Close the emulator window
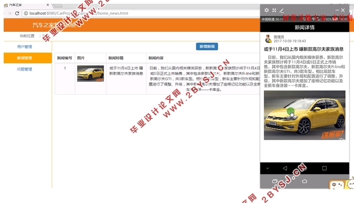The width and height of the screenshot is (354, 203). (x=343, y=10)
